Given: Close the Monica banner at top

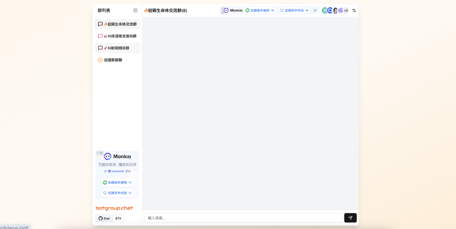Looking at the screenshot, I should point(315,11).
